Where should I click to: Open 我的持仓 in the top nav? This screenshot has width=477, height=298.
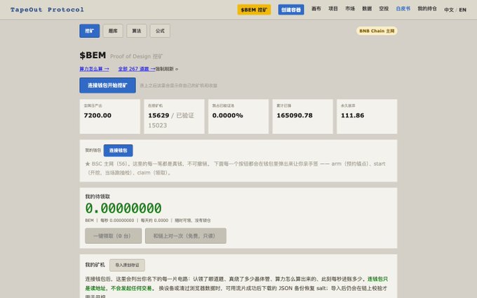click(427, 9)
